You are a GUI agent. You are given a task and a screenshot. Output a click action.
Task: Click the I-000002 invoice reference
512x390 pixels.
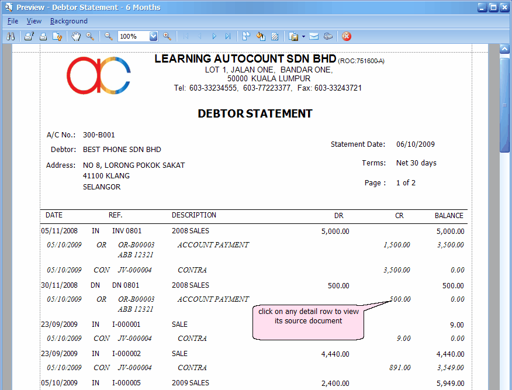pos(126,353)
